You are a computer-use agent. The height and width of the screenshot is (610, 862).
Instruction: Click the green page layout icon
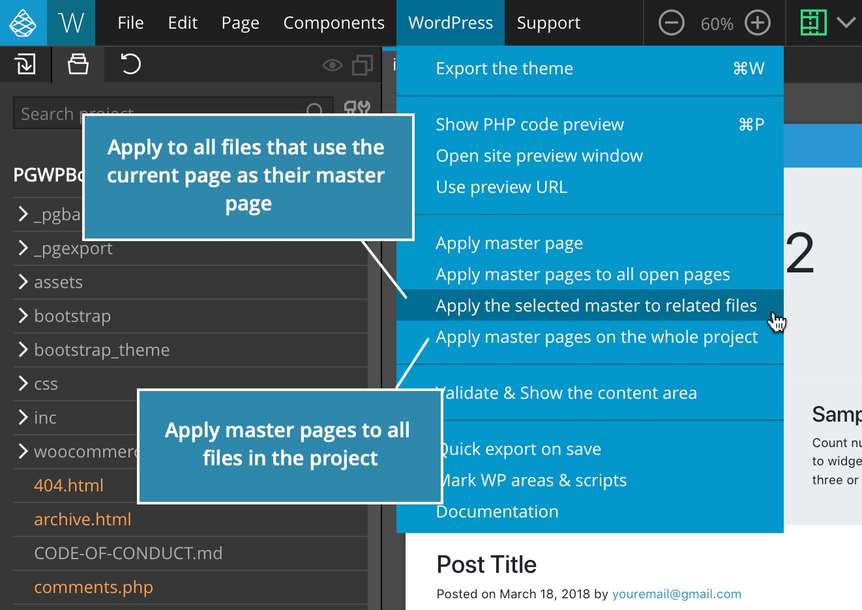click(813, 23)
